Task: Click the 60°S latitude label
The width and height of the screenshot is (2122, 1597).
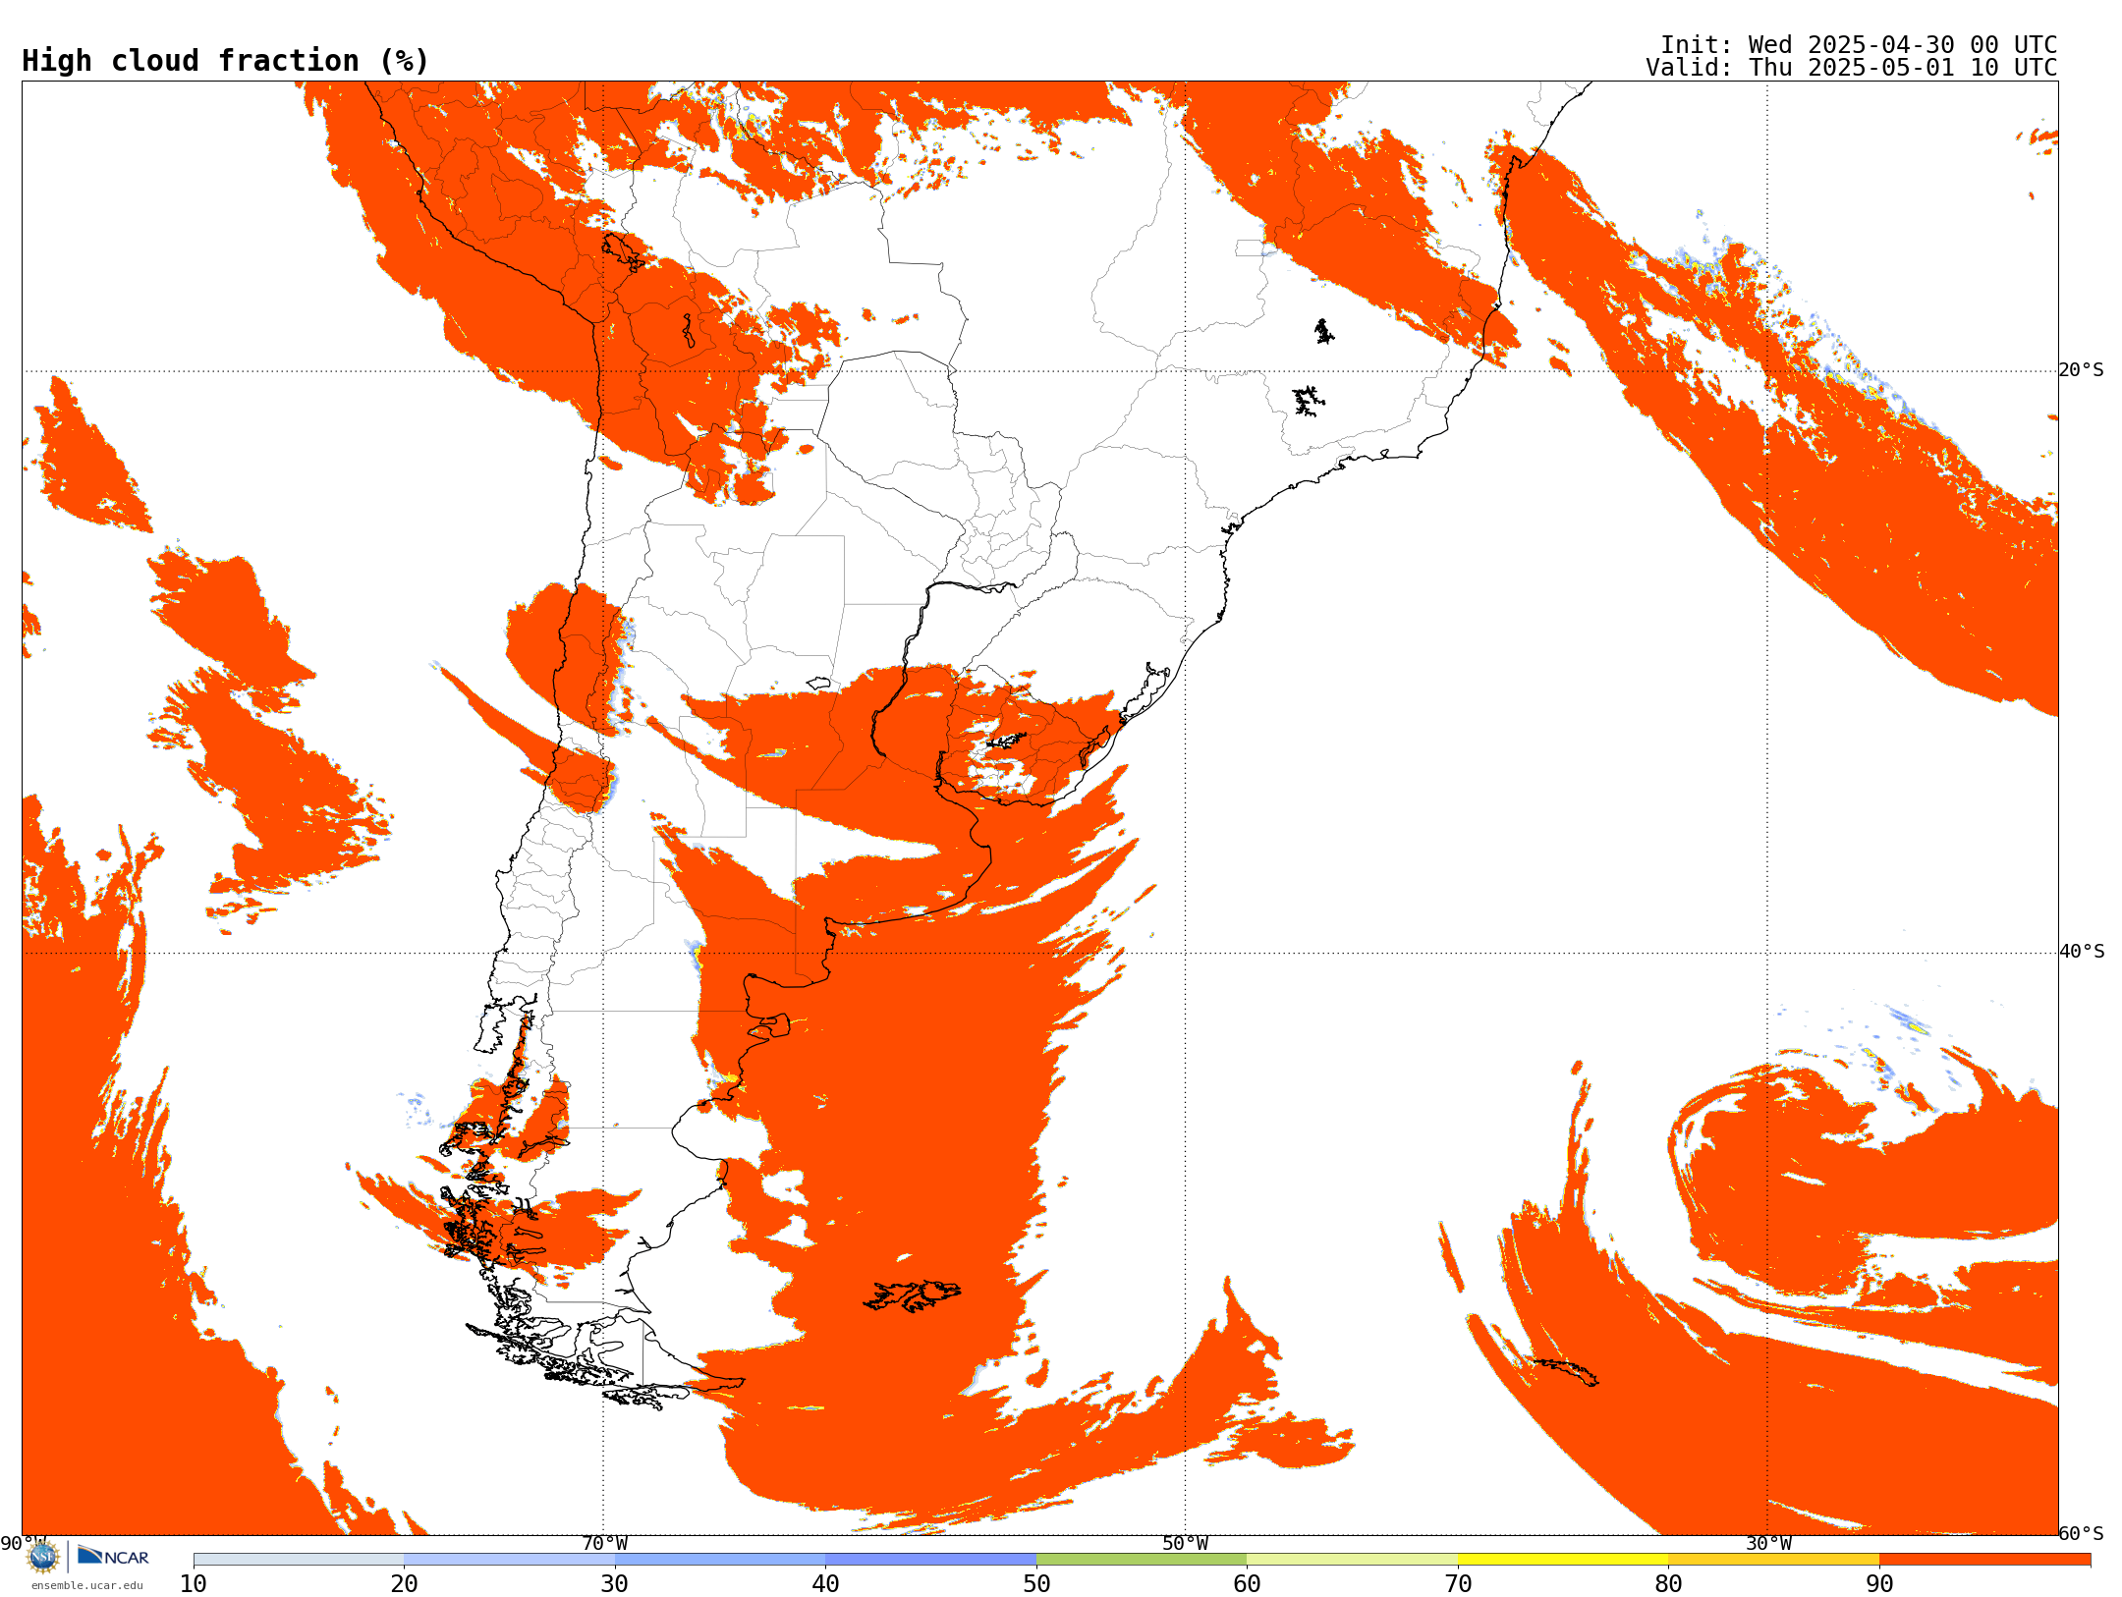Action: tap(2082, 1533)
